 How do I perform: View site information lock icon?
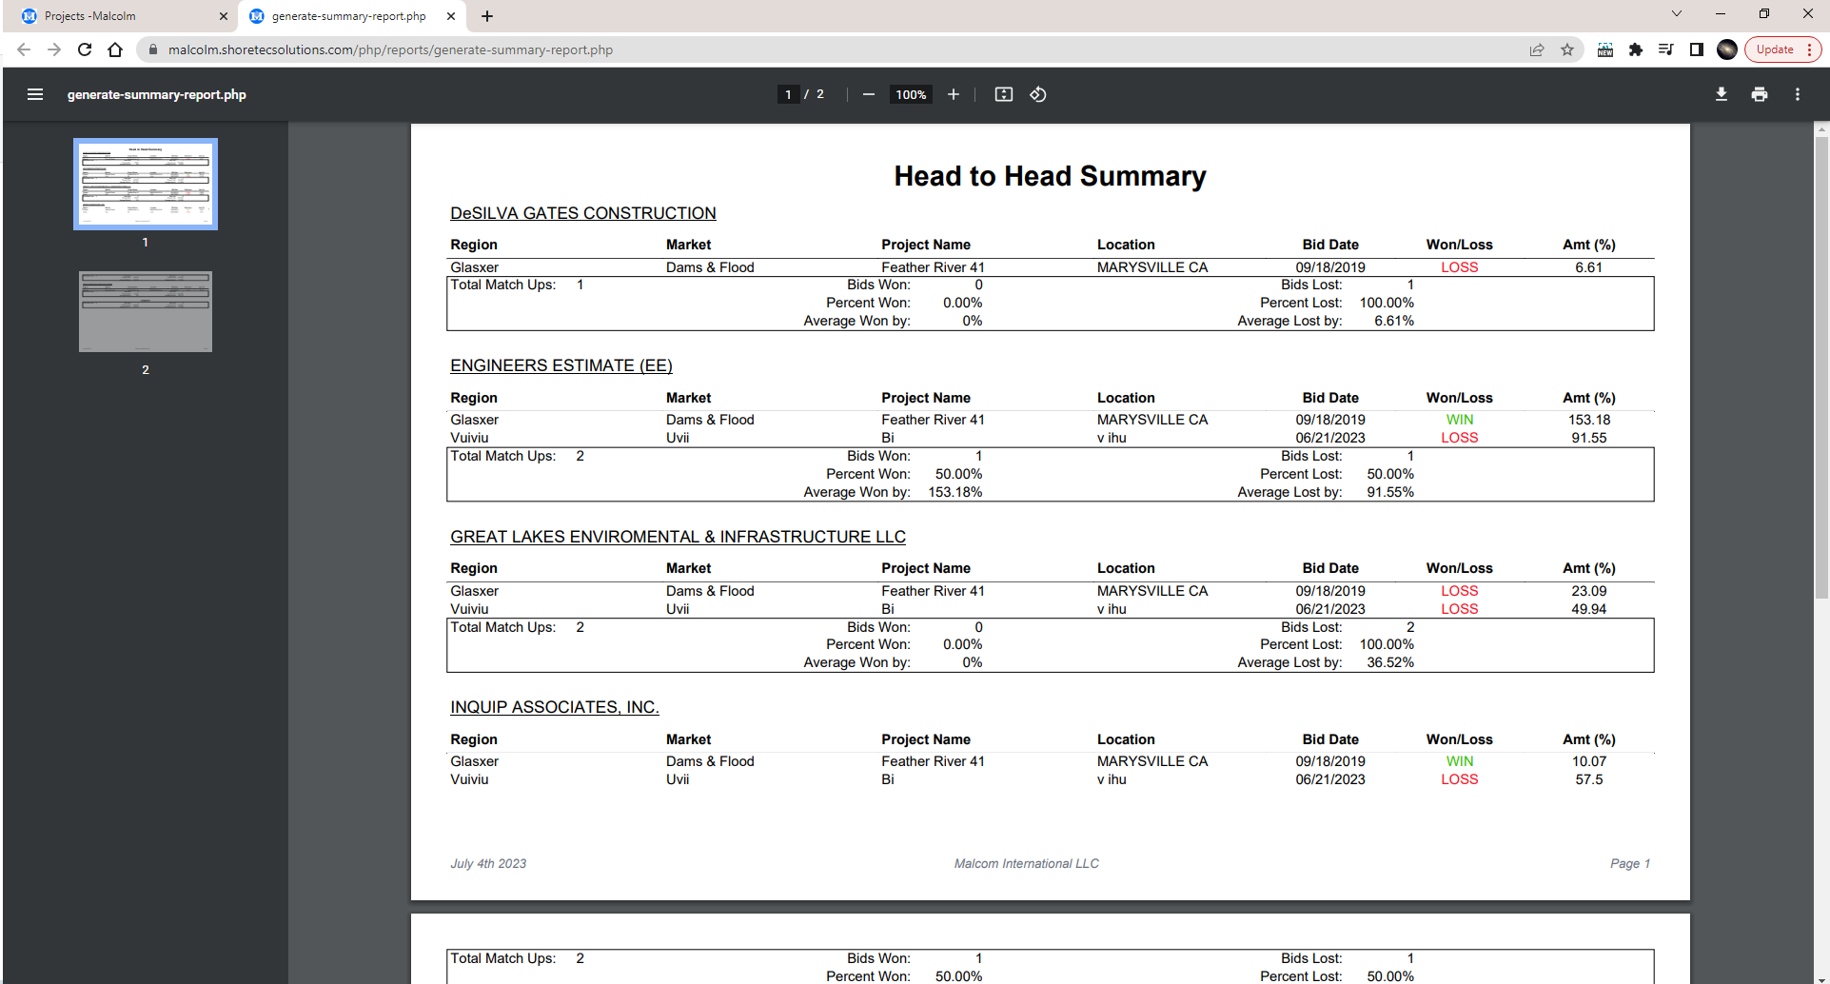[152, 49]
